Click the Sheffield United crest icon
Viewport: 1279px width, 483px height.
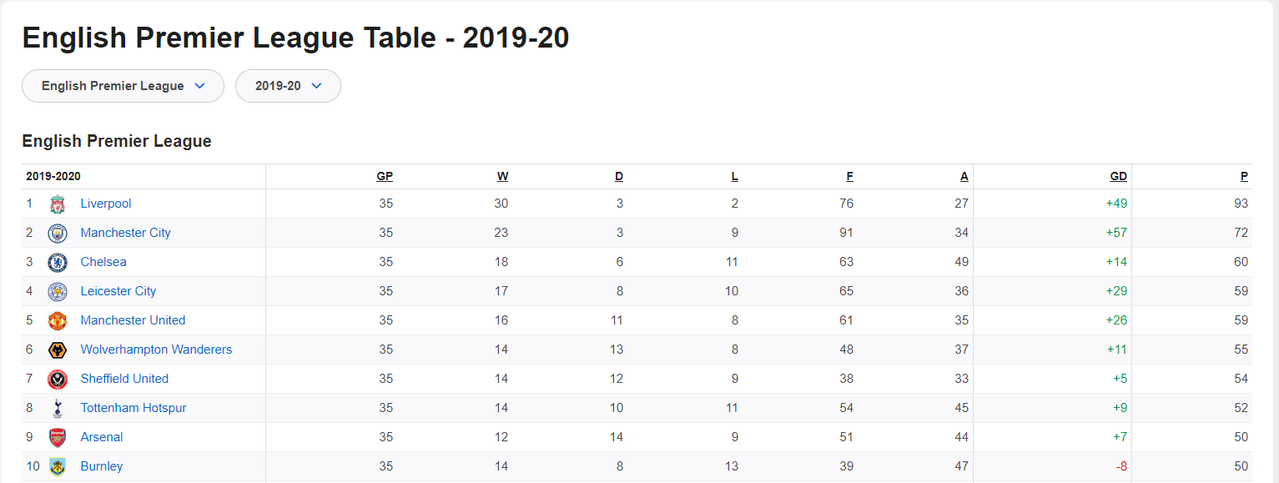tap(57, 380)
